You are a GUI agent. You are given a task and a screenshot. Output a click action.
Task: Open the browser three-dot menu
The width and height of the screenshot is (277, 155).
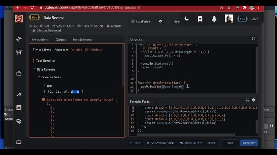pos(259,7)
